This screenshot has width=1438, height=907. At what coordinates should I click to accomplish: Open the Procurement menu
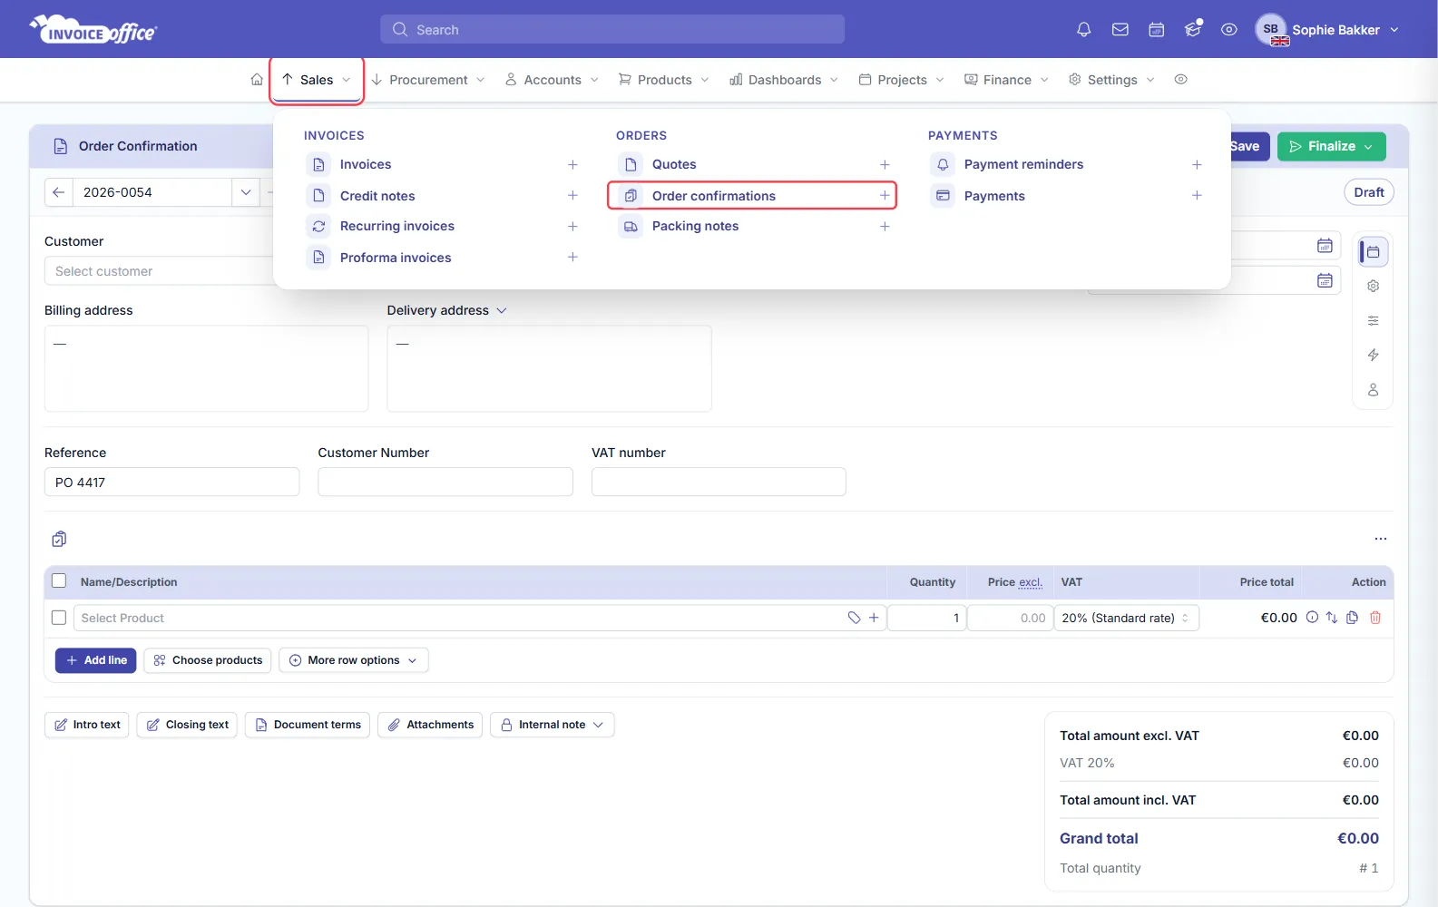pos(428,80)
